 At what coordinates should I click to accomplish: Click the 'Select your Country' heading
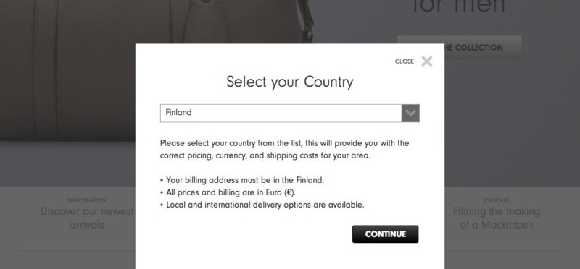coord(289,82)
